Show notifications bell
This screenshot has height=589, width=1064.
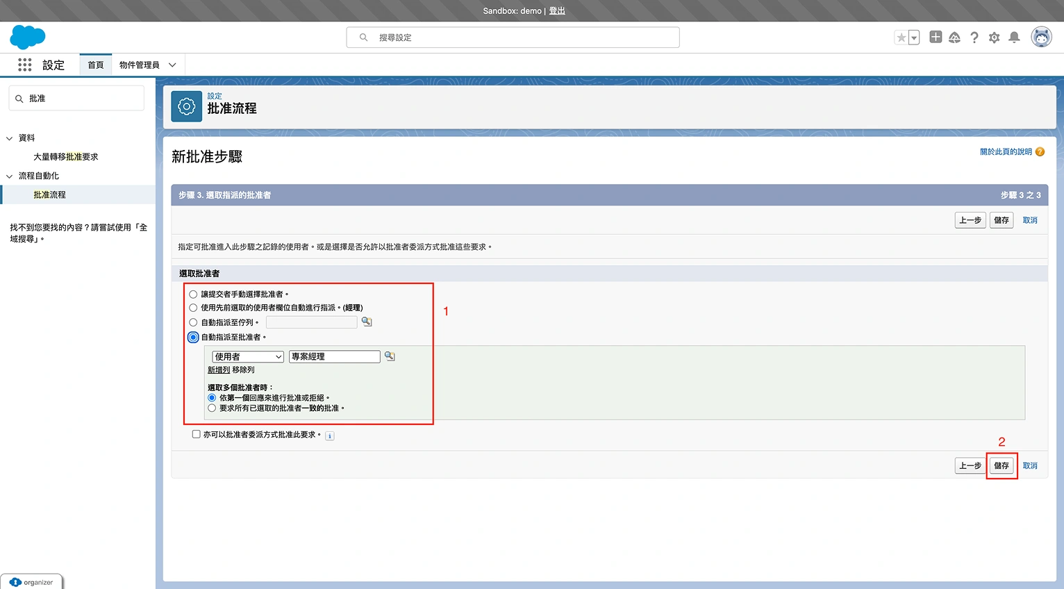point(1014,38)
